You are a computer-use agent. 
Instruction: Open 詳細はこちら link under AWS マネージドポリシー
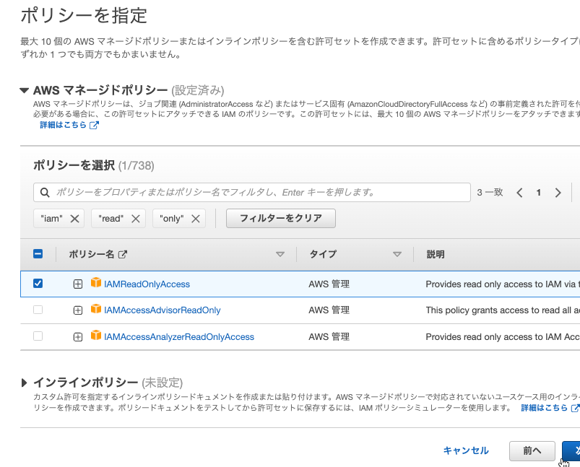pos(69,125)
